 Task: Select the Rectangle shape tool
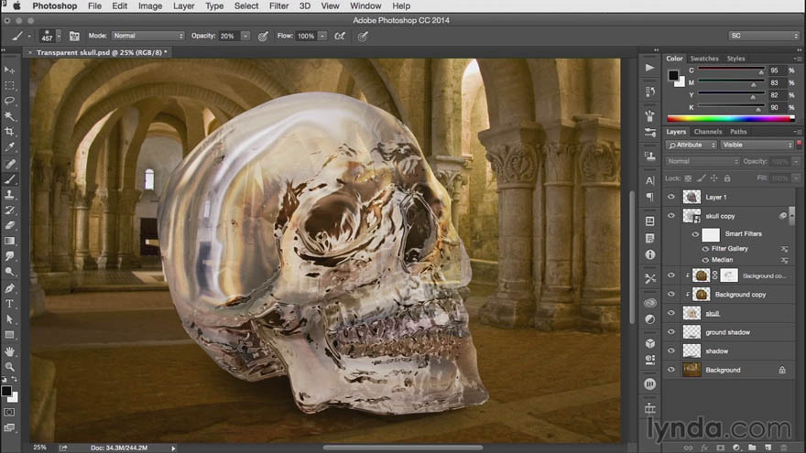[9, 335]
